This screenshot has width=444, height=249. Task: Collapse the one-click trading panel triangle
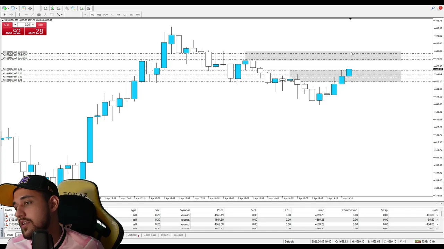(3, 20)
